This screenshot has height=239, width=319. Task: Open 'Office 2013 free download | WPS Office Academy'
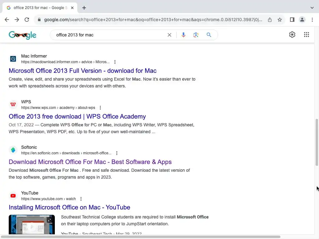click(77, 116)
